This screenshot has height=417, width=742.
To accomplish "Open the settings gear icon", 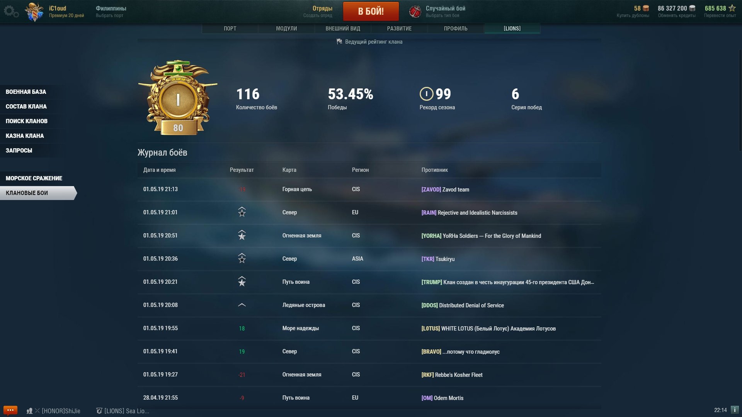I will tap(11, 11).
